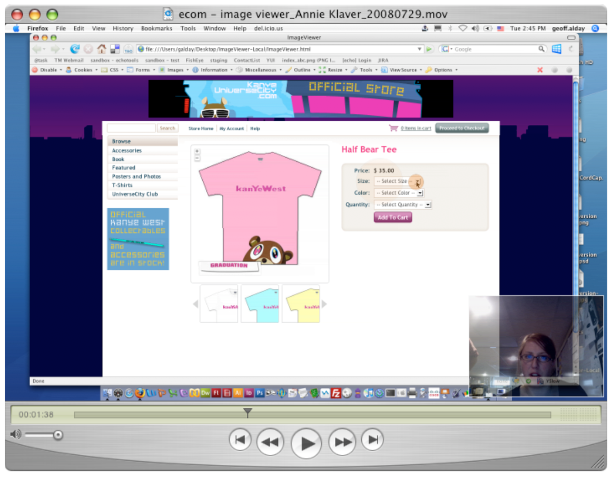Click the Illustrator icon in the Dock
612x477 pixels.
238,393
